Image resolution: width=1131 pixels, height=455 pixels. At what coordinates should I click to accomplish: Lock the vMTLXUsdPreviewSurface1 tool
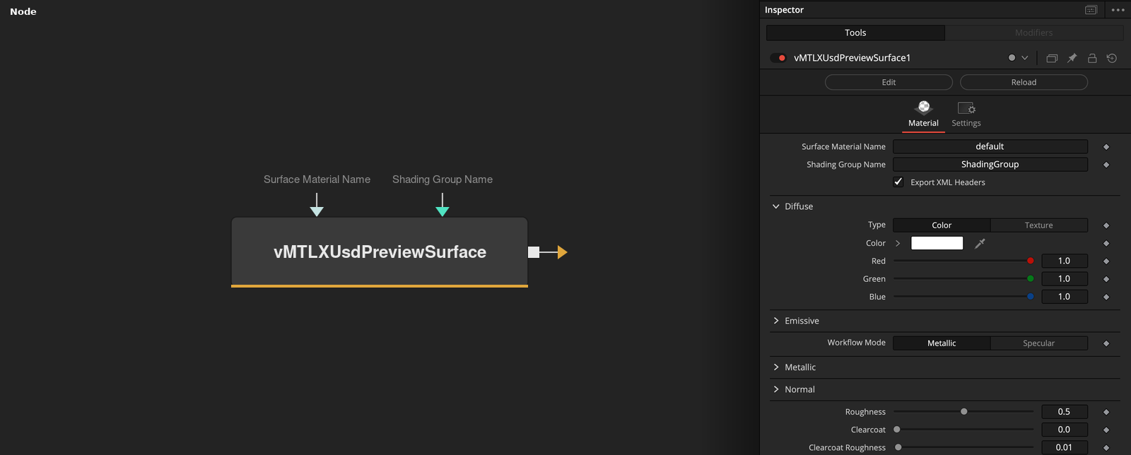click(x=1092, y=58)
